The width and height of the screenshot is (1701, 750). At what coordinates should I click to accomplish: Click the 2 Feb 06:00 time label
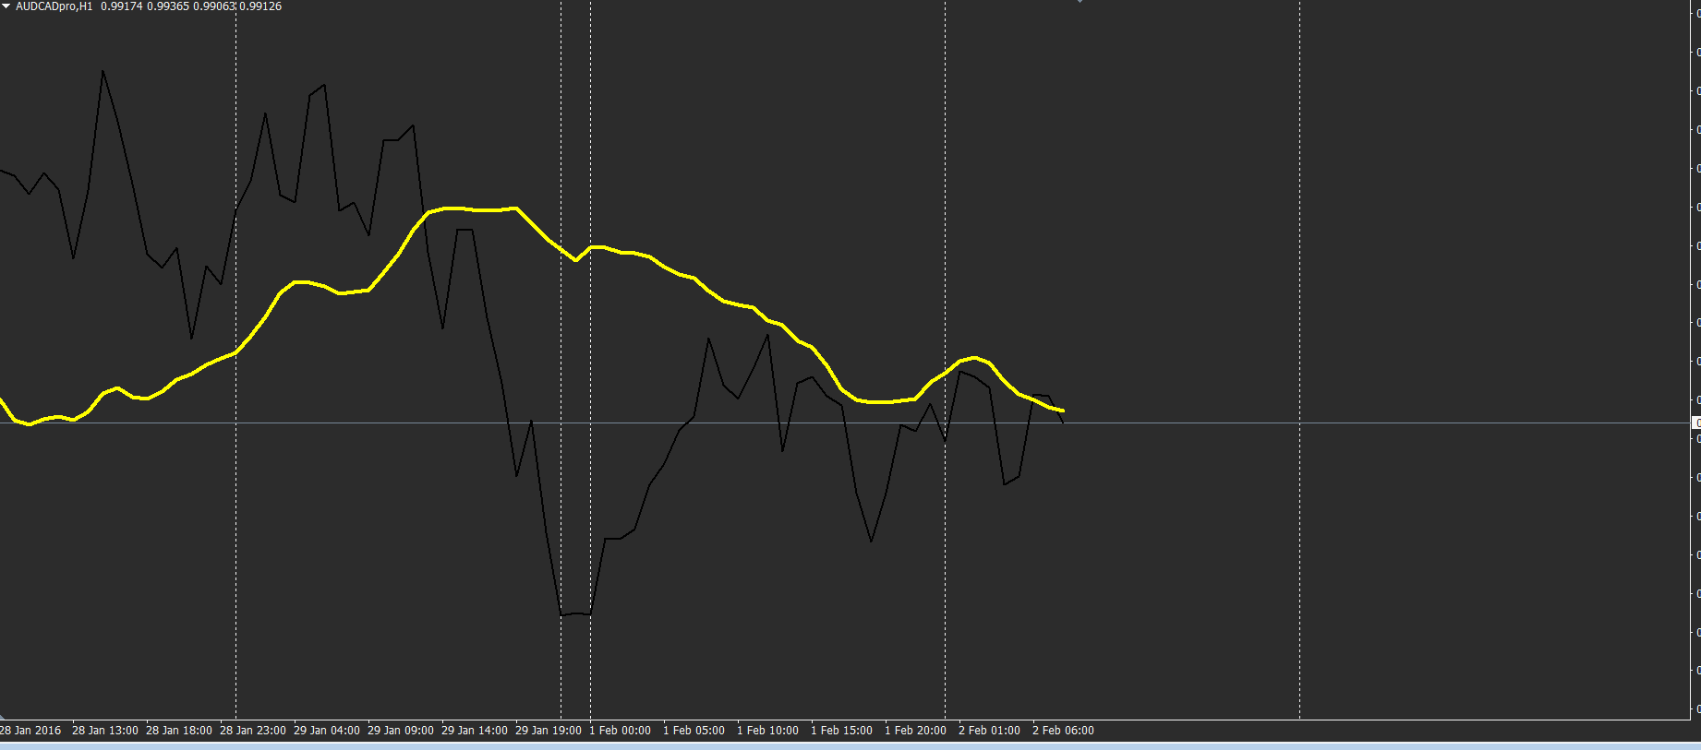coord(1064,731)
